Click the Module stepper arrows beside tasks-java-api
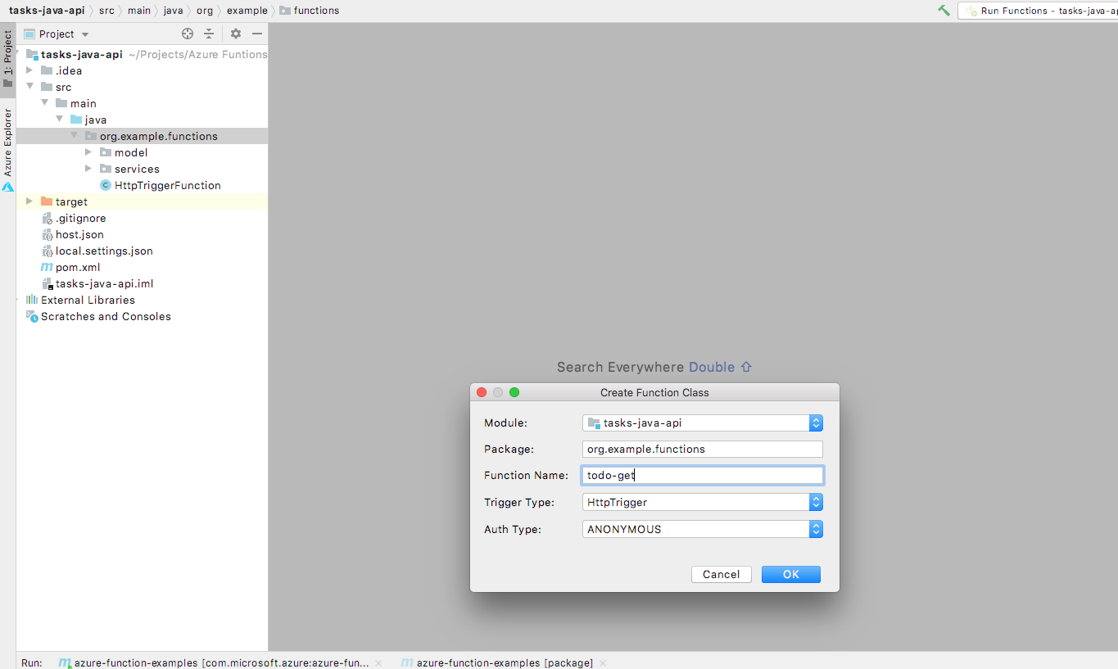The height and width of the screenshot is (669, 1118). [x=815, y=423]
